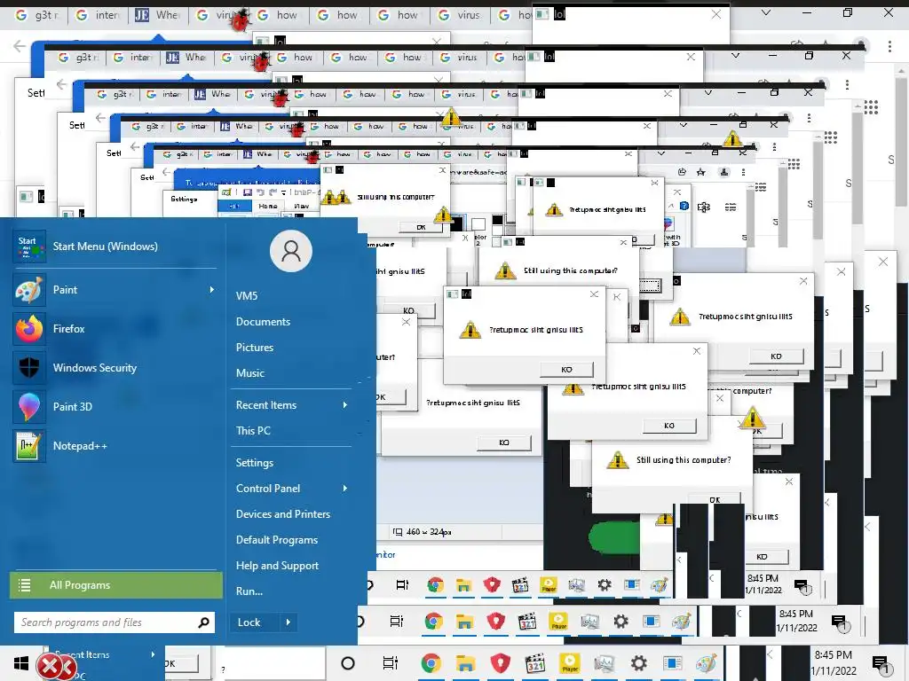This screenshot has width=909, height=681.
Task: Click the Start Menu (Windows) entry icon
Action: 29,247
